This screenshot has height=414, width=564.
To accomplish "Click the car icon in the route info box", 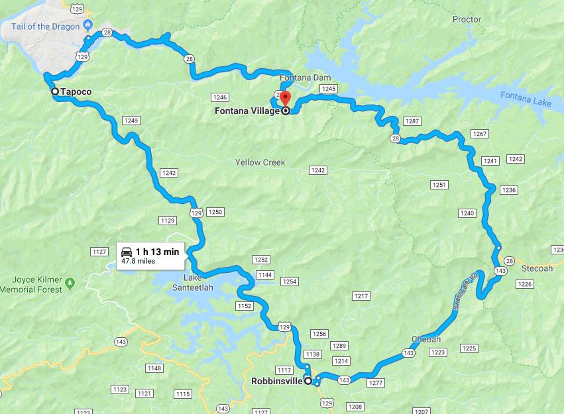I will click(127, 252).
